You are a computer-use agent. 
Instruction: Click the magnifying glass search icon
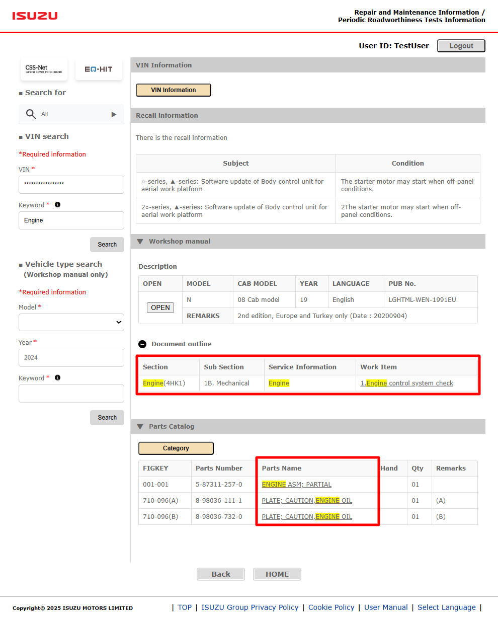pyautogui.click(x=31, y=114)
